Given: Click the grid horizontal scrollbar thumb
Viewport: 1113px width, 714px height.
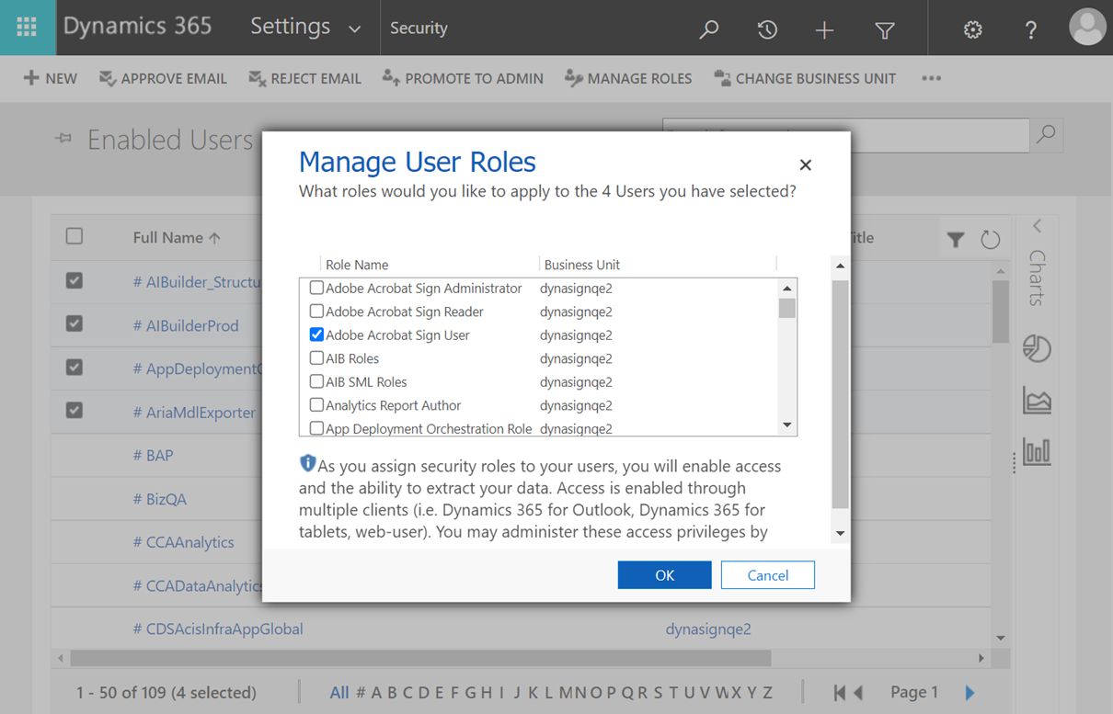Looking at the screenshot, I should [420, 658].
